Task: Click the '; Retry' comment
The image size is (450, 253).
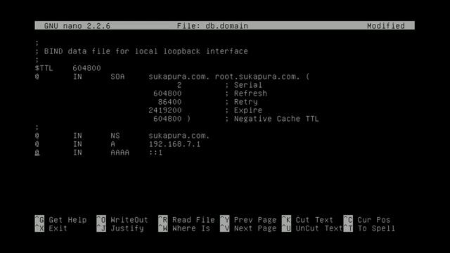Action: point(241,102)
